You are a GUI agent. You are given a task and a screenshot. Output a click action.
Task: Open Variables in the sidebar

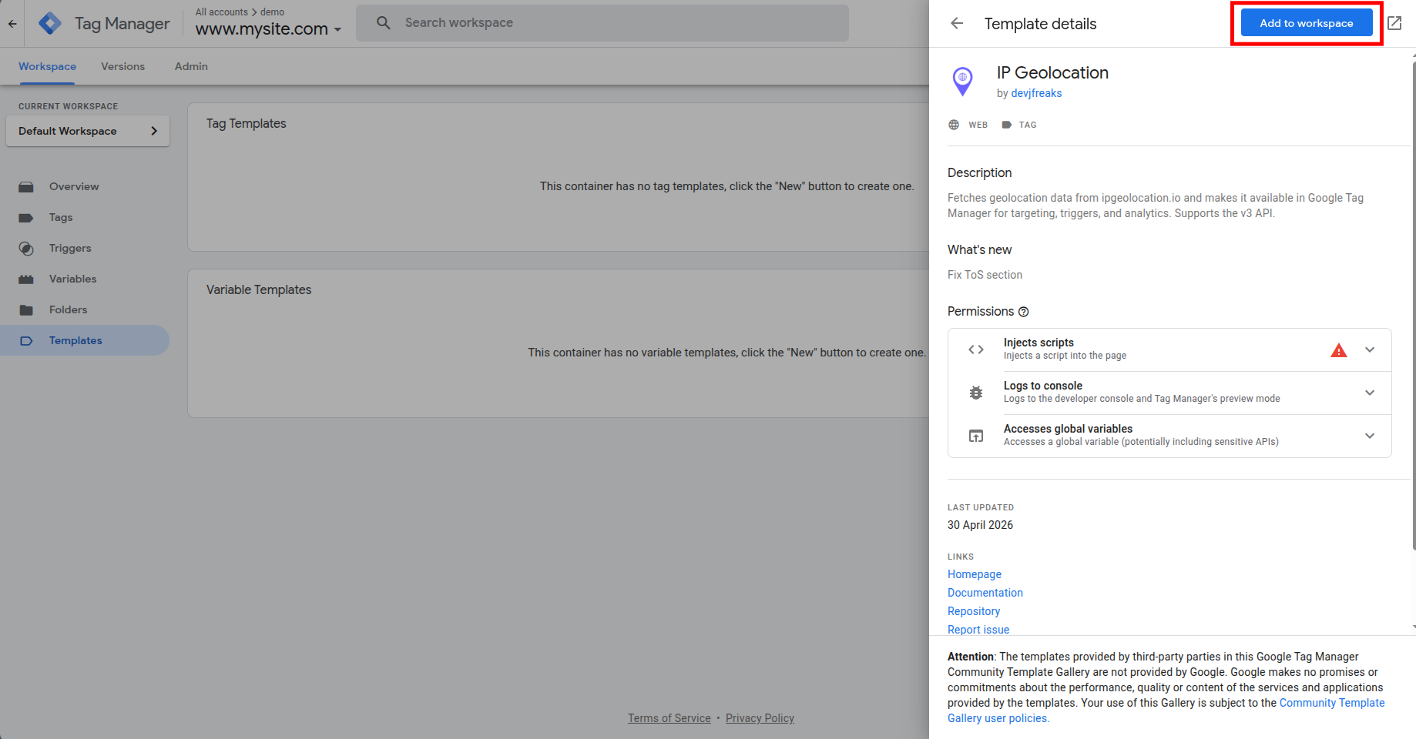pyautogui.click(x=85, y=279)
